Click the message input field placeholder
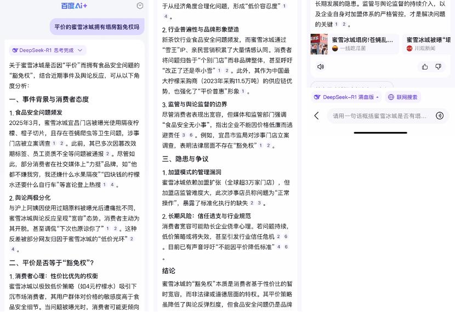Screen dimensions: 455x312 tap(379, 116)
